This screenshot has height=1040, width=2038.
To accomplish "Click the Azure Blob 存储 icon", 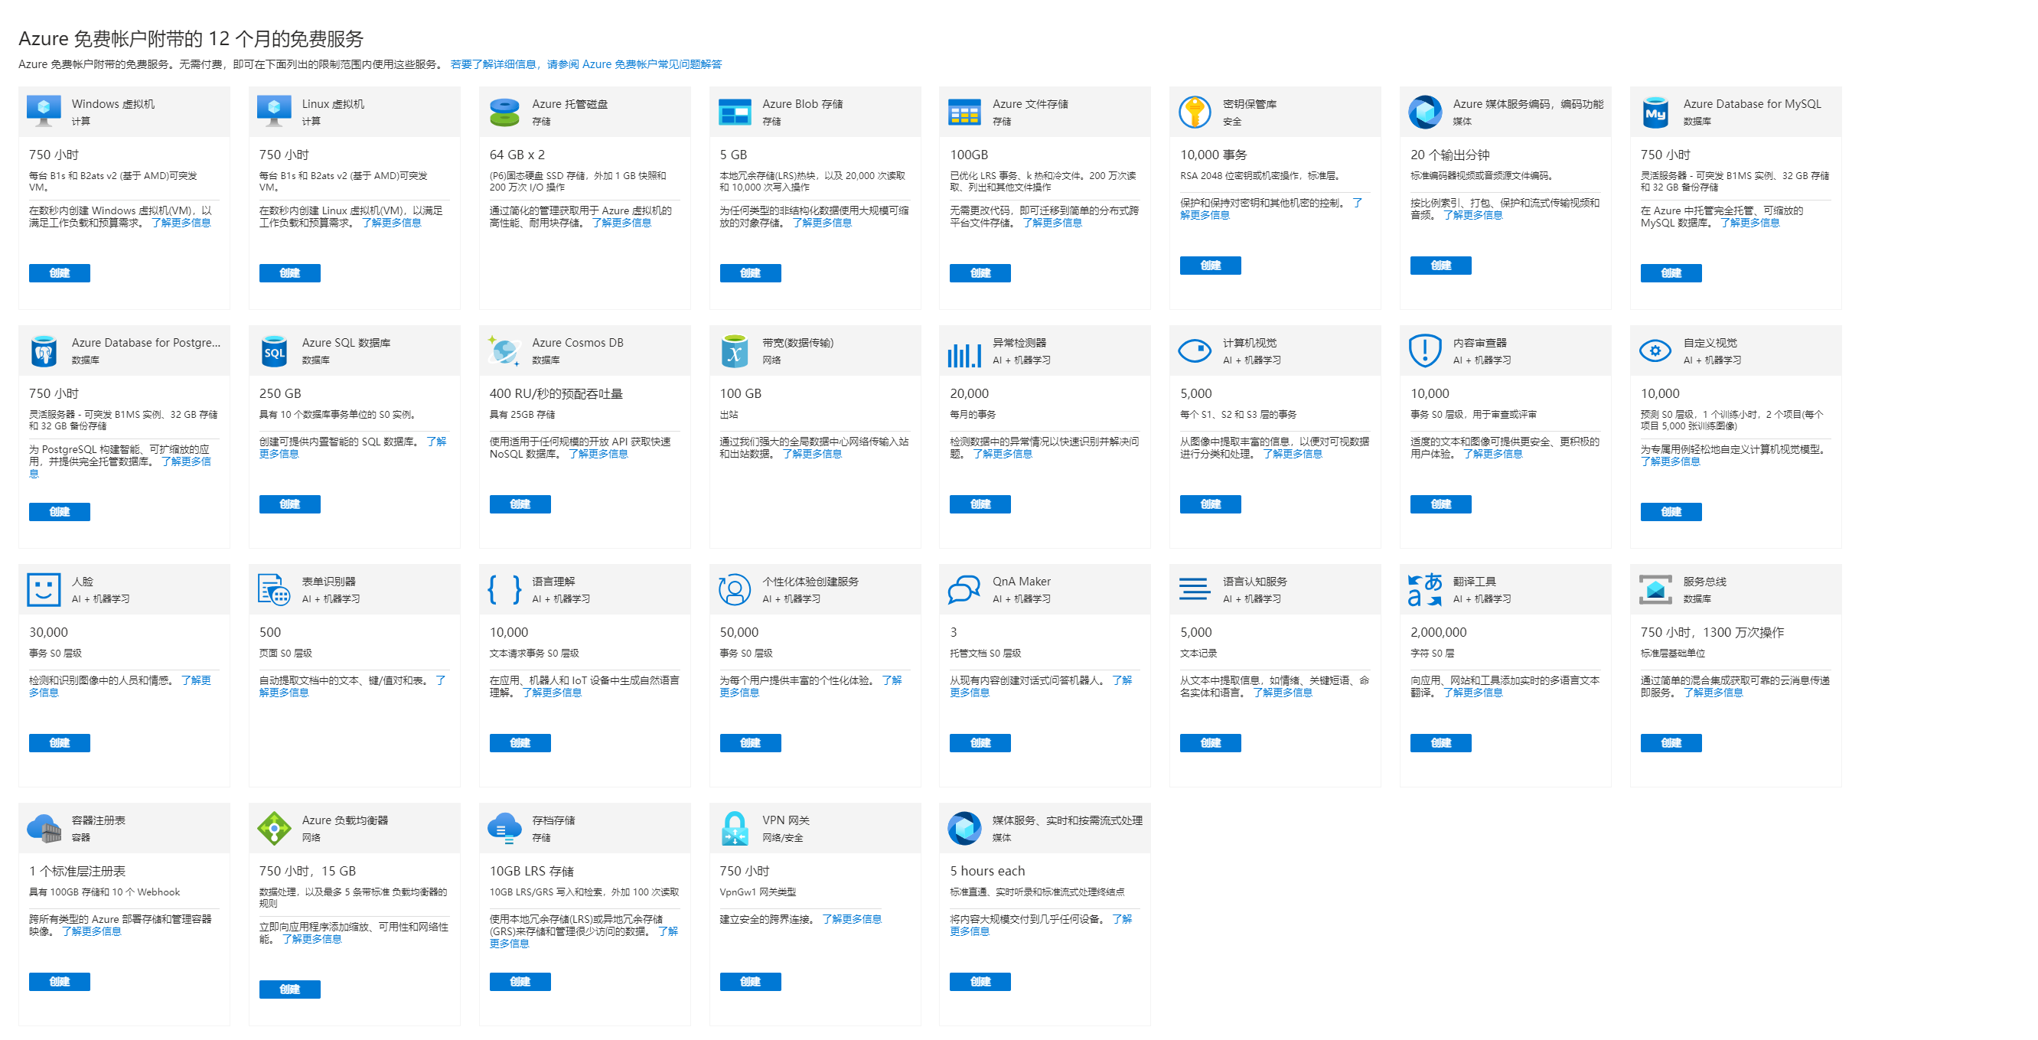I will pos(734,112).
